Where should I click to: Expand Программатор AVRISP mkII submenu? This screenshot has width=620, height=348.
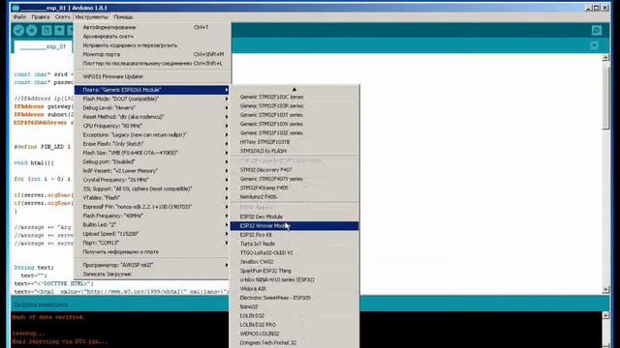point(152,265)
